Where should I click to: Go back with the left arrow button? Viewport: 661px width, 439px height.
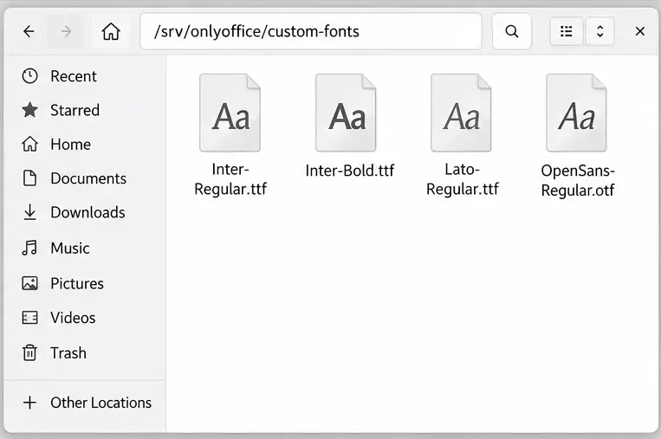pos(29,31)
